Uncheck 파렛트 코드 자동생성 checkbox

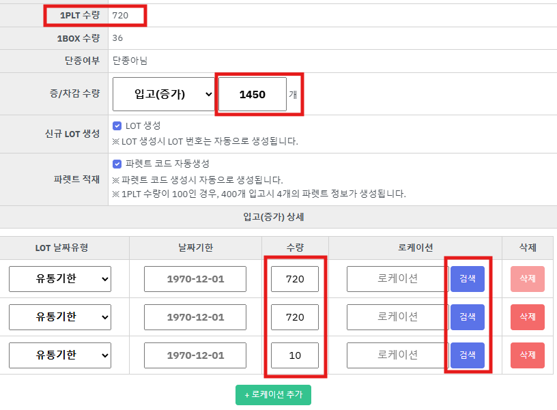(x=117, y=164)
